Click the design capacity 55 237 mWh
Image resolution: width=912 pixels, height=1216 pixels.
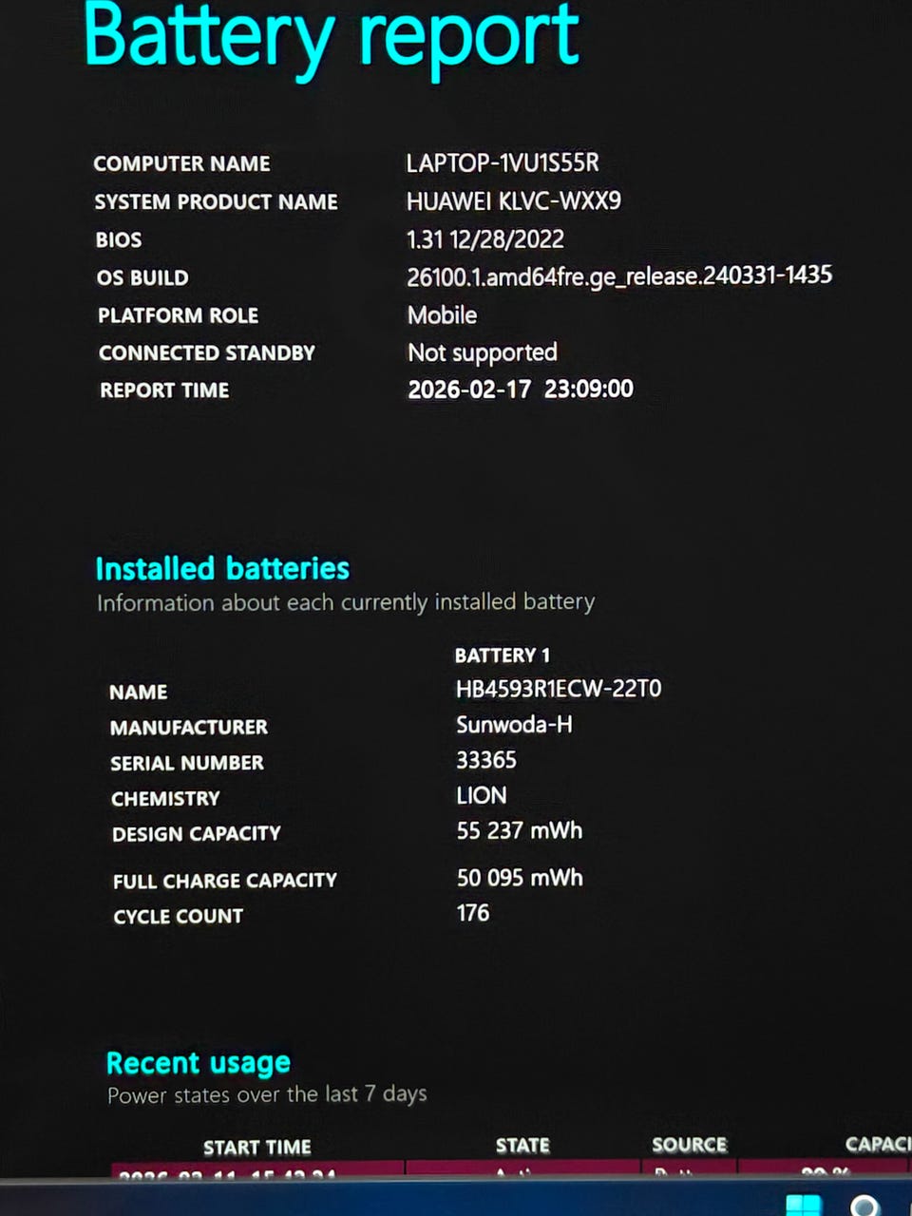(520, 831)
